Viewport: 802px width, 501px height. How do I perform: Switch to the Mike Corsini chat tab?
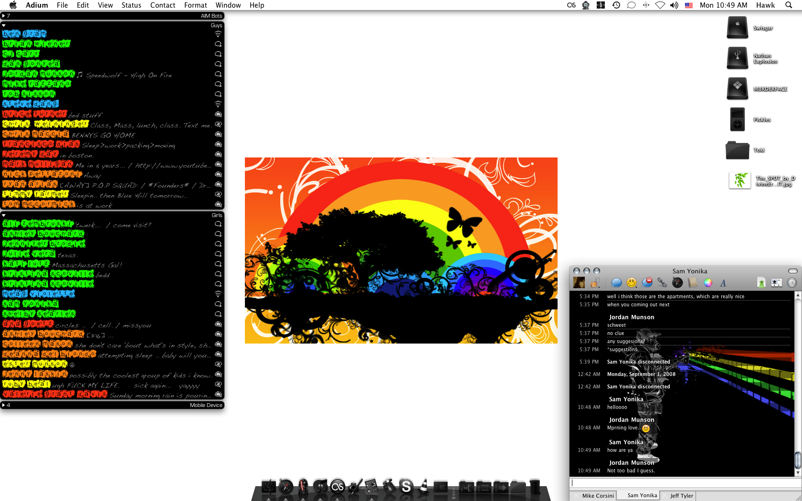594,496
